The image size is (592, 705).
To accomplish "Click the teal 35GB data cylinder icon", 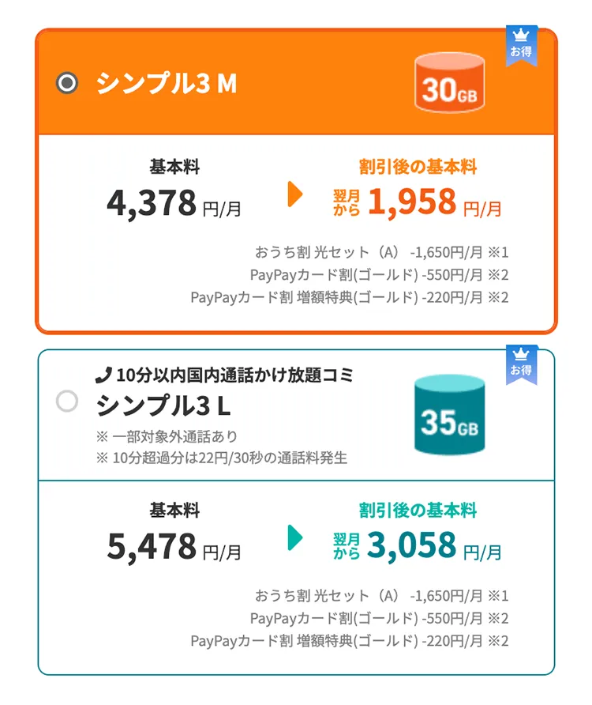I will coord(449,415).
